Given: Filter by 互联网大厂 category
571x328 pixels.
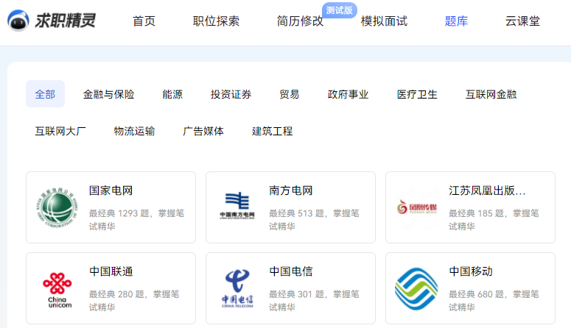Looking at the screenshot, I should [60, 131].
